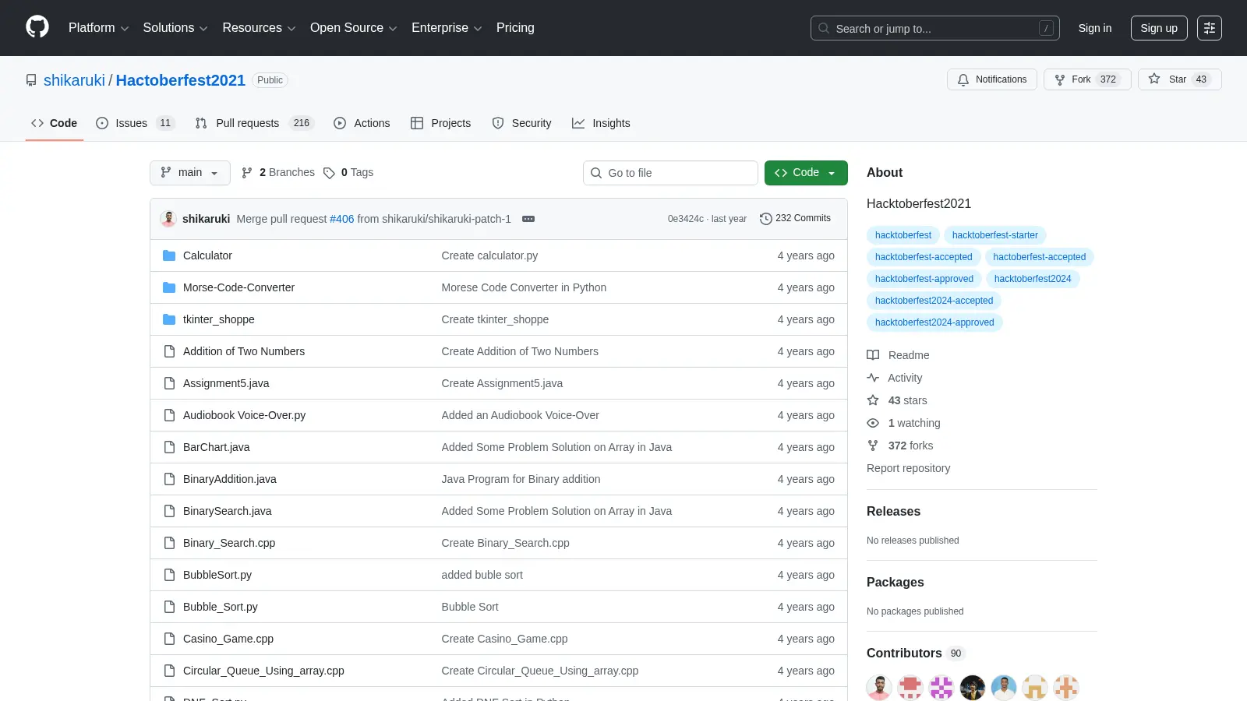This screenshot has width=1247, height=701.
Task: Open the hacktoberfest2024-approved topic tag
Action: tap(934, 322)
